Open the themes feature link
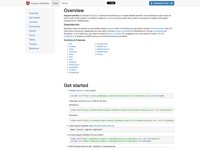The height and width of the screenshot is (148, 200). [99, 54]
